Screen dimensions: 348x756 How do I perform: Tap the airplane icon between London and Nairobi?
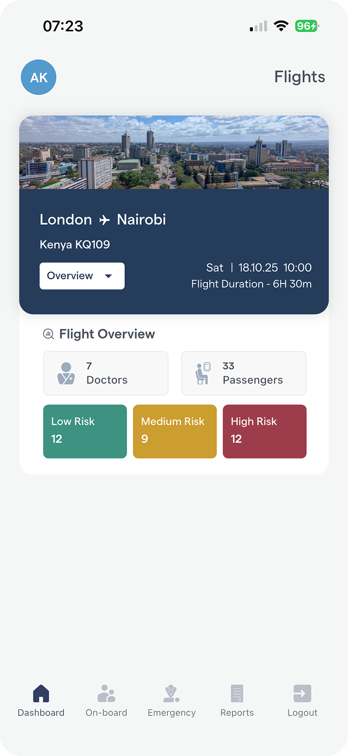(x=104, y=220)
